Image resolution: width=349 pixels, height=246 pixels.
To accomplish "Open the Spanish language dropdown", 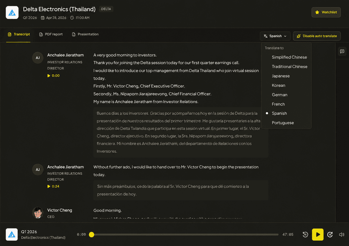I will 275,36.
